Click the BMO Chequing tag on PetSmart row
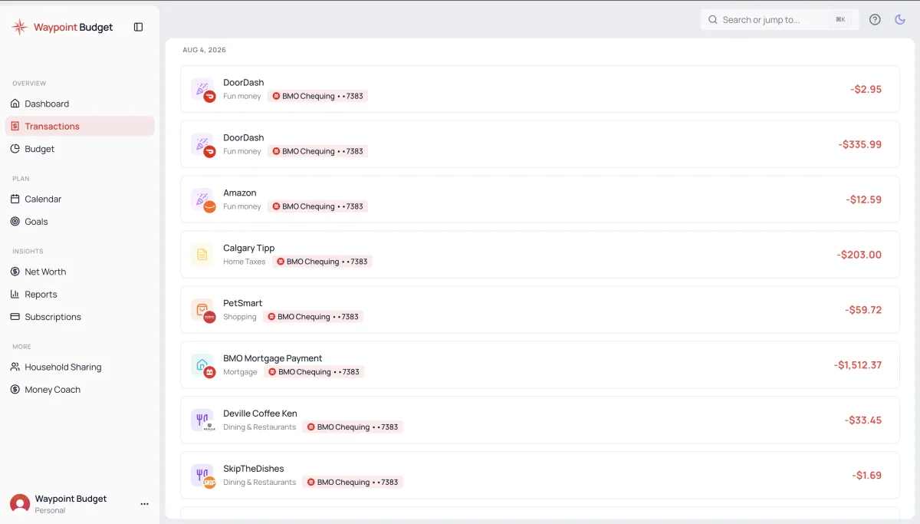920x524 pixels. click(x=313, y=317)
